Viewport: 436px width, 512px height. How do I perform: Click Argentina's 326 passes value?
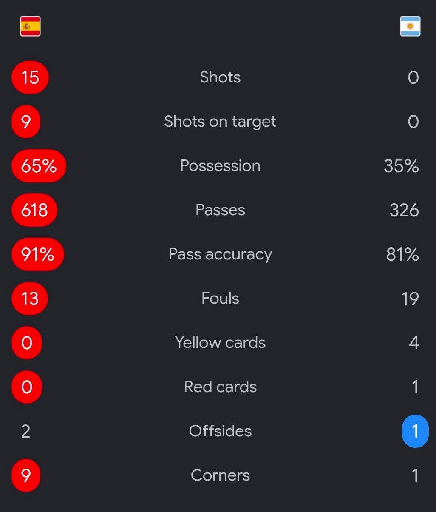tap(404, 210)
